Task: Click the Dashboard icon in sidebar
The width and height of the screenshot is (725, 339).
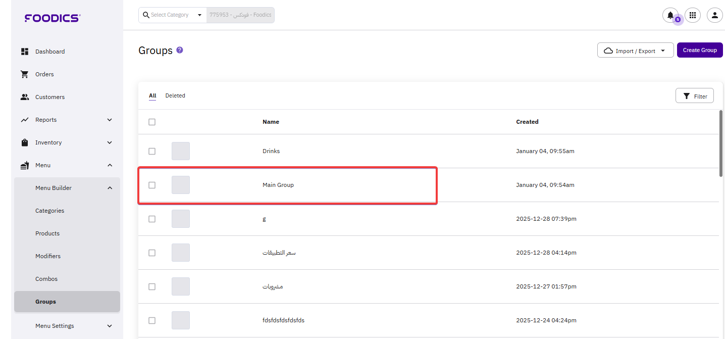Action: [25, 52]
